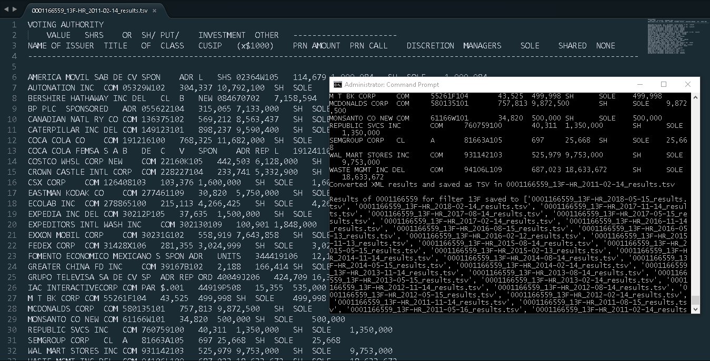
Task: Maximize the Command Prompt window
Action: 664,84
